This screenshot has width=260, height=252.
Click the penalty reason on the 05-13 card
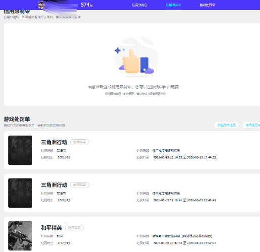pos(166,151)
